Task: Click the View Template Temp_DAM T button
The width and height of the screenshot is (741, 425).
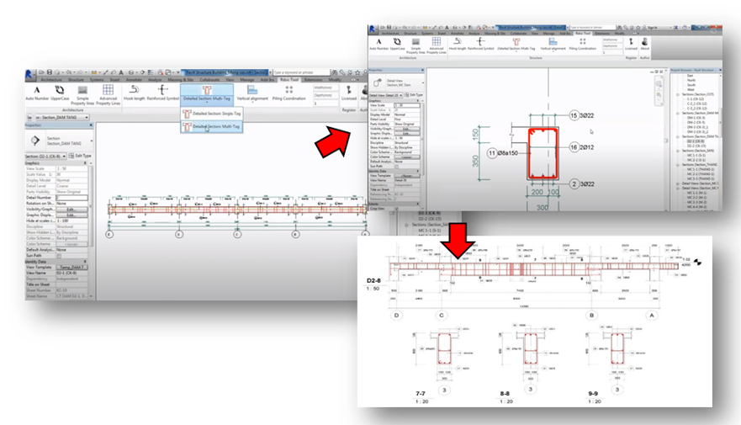Action: (x=71, y=268)
